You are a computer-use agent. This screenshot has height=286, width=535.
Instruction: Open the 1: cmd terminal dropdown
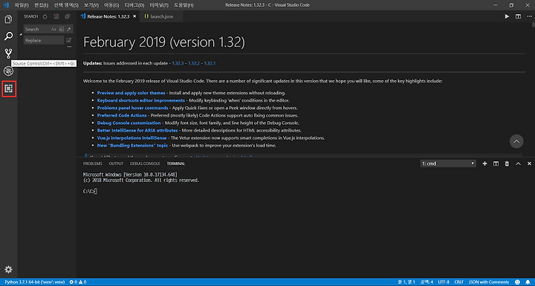pyautogui.click(x=448, y=163)
